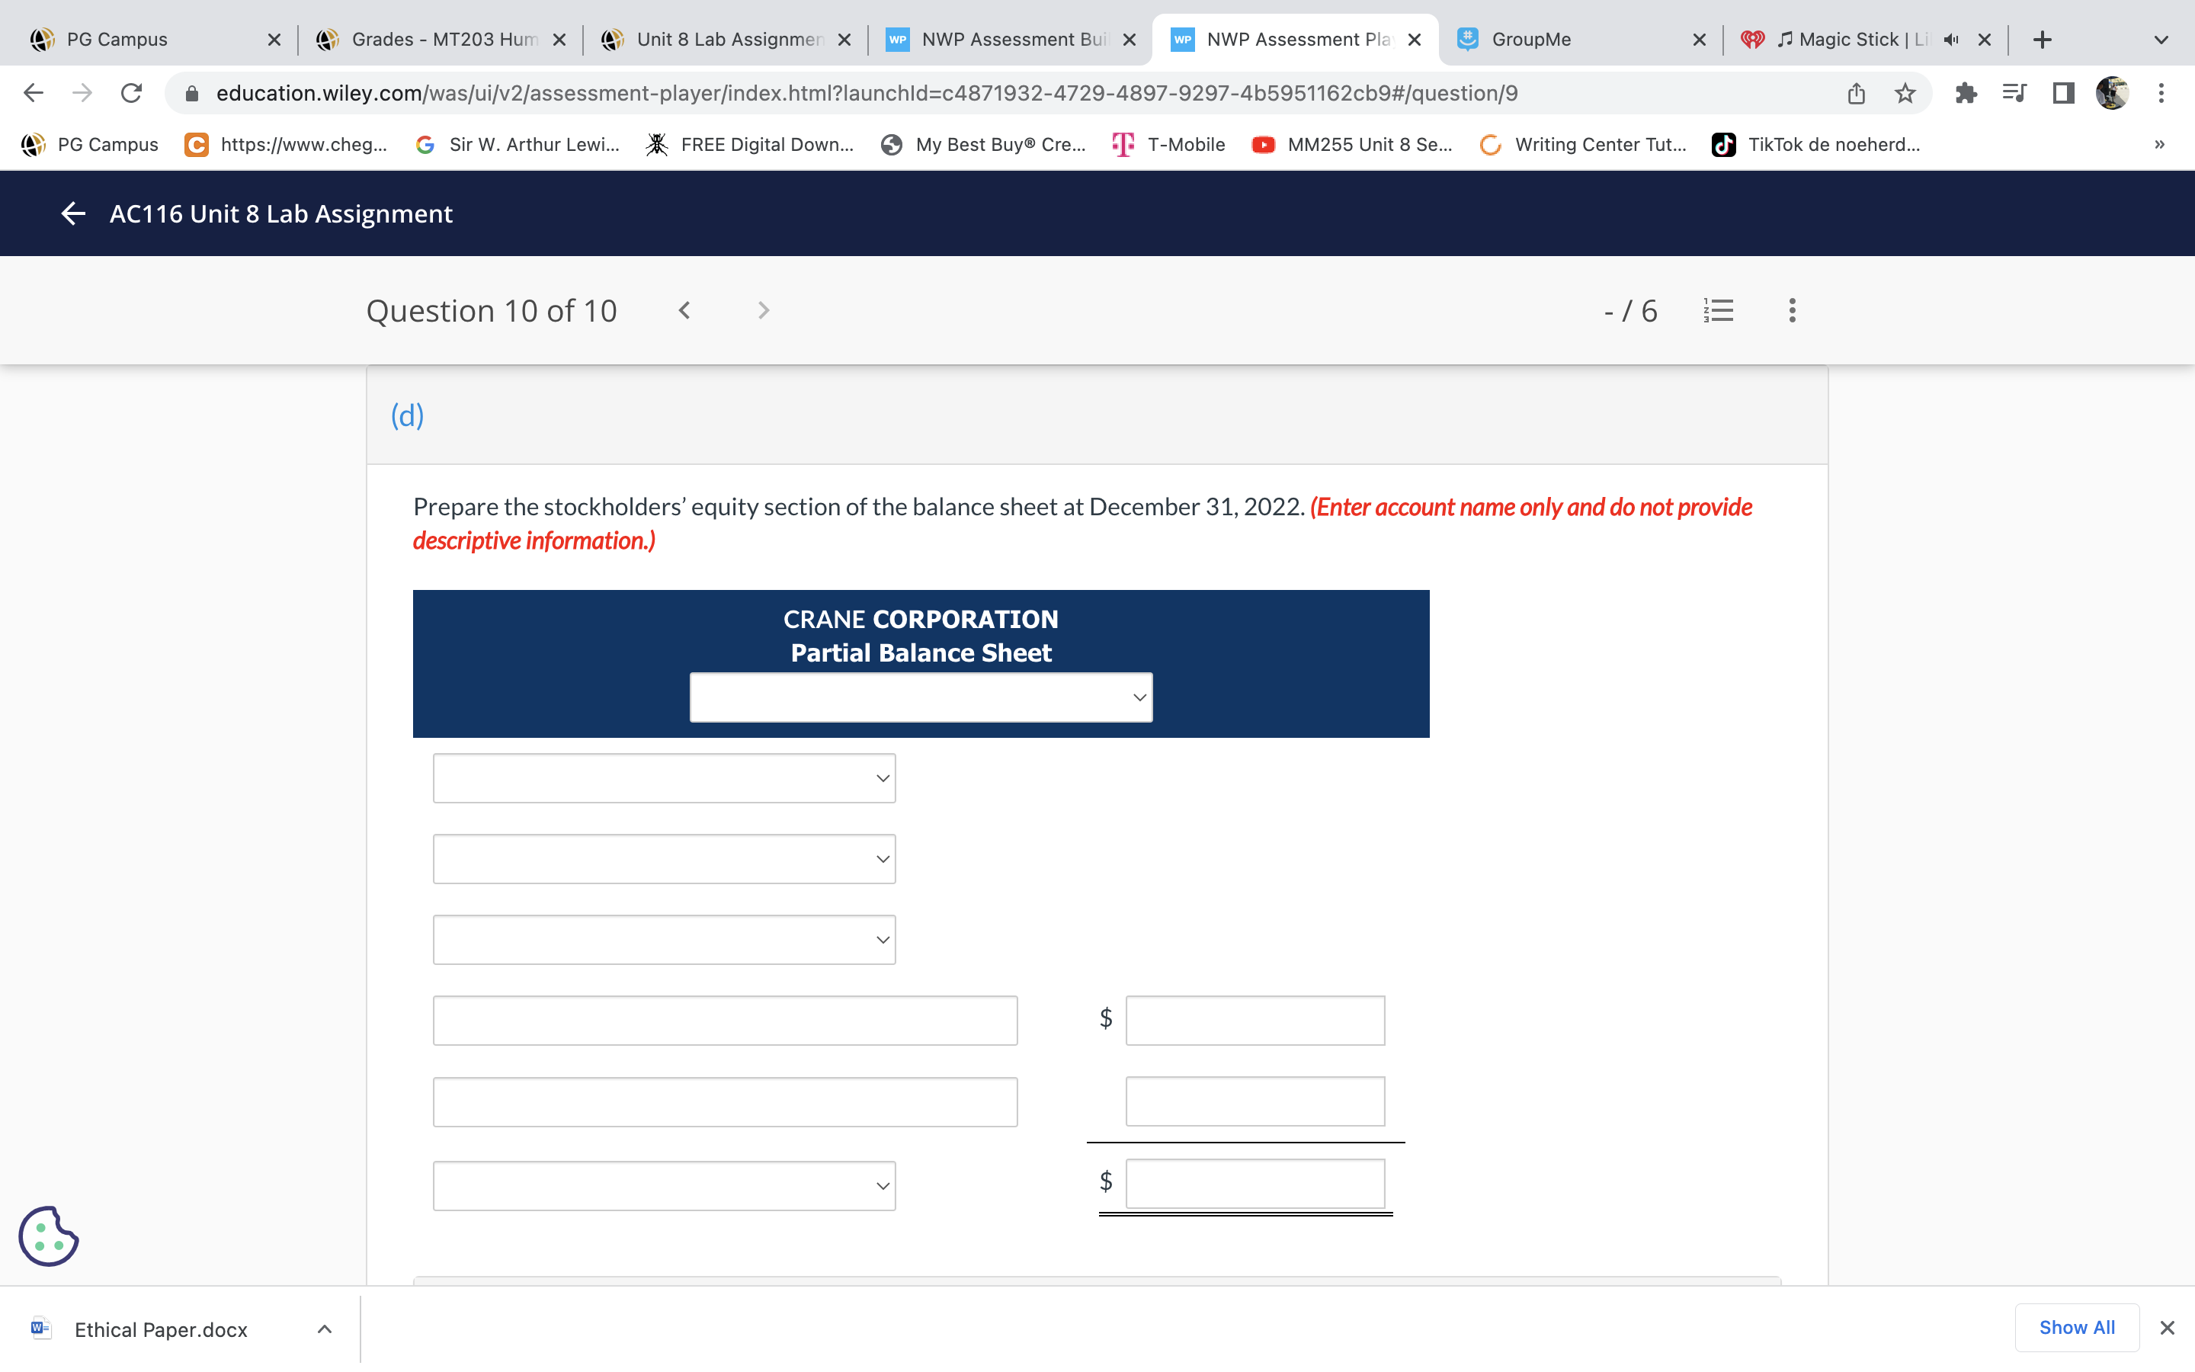Open the three-dot question options menu
This screenshot has height=1372, width=2195.
point(1791,310)
